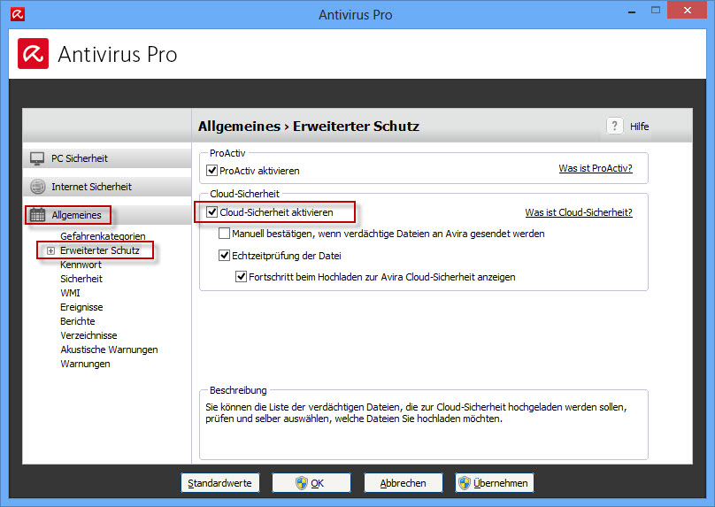Click the Allgemeines calendar icon
This screenshot has width=715, height=507.
coord(37,215)
